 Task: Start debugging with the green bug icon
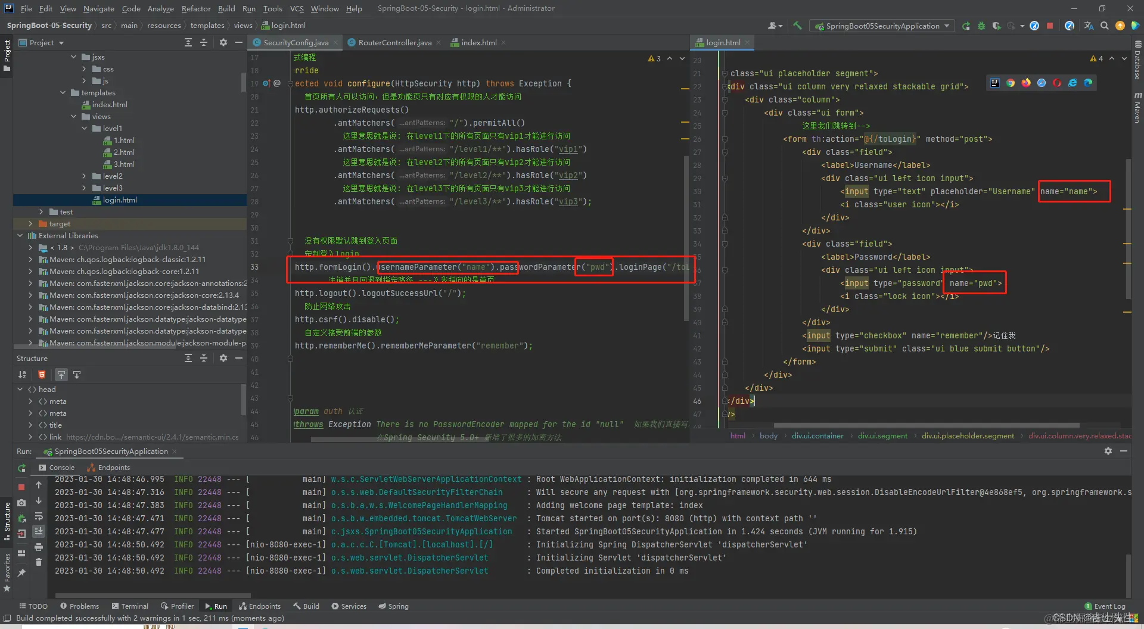pos(981,26)
